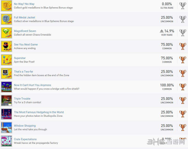188x149 pixels.
Task: Open the That's a Two-fer link
Action: pos(23,72)
